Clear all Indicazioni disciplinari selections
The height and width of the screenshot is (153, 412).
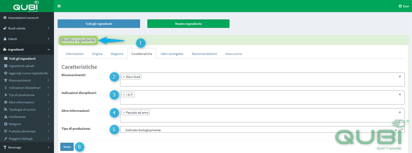coord(400,94)
